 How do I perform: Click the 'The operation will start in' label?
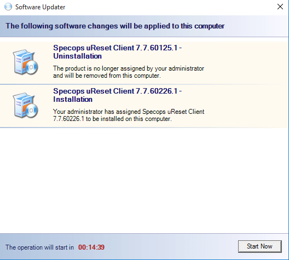(39, 247)
